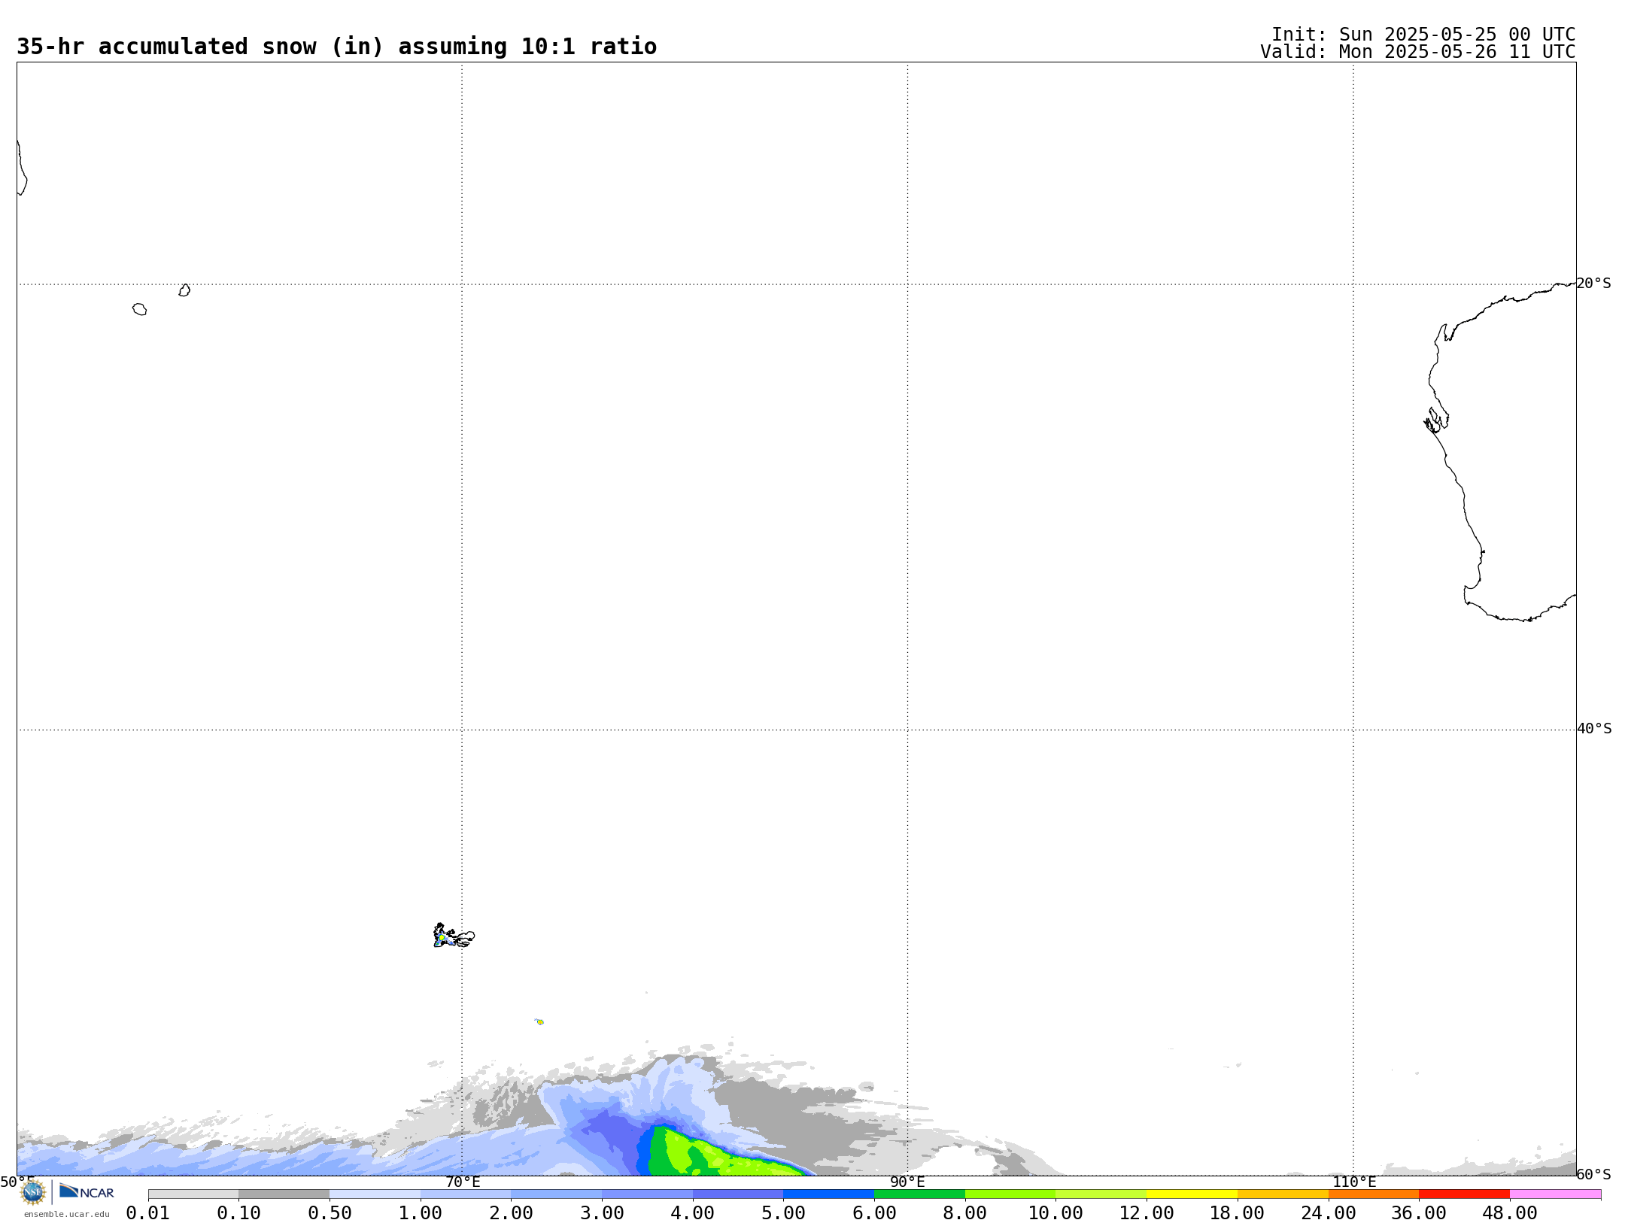This screenshot has width=1625, height=1223.
Task: Click the 70°E longitude label
Action: [x=463, y=1182]
